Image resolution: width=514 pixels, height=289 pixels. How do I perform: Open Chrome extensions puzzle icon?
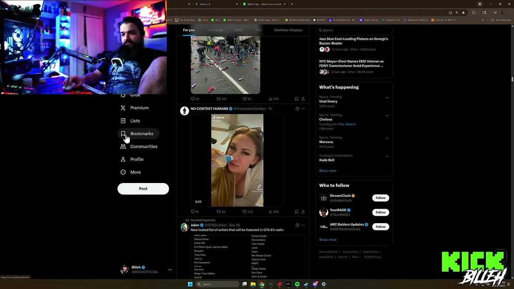click(x=473, y=12)
